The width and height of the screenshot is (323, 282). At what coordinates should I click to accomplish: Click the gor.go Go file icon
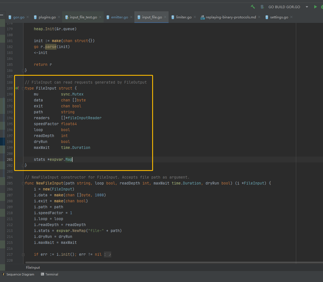coord(10,17)
